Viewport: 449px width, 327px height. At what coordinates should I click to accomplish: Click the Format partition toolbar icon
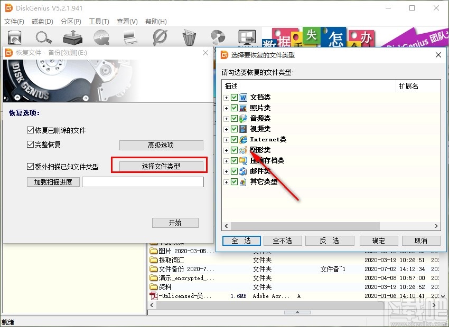[x=160, y=37]
